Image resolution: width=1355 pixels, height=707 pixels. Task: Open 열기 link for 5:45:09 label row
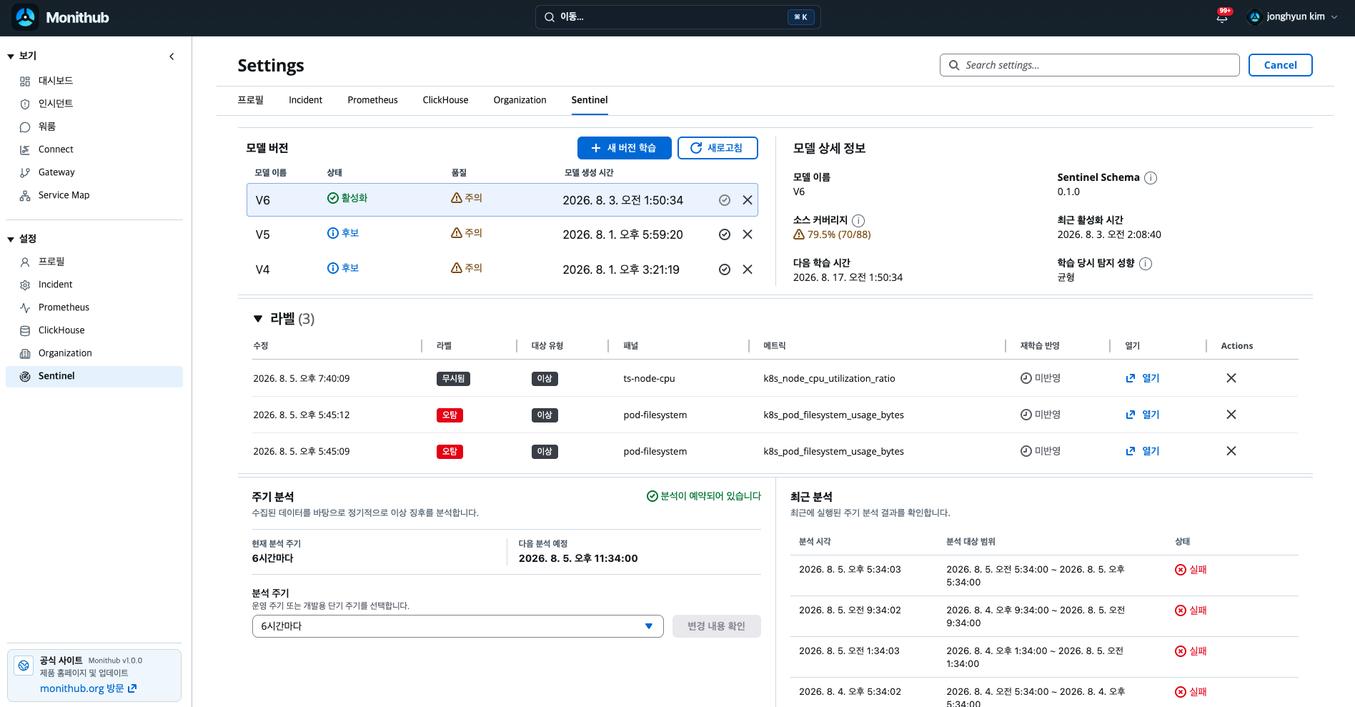[x=1143, y=451]
